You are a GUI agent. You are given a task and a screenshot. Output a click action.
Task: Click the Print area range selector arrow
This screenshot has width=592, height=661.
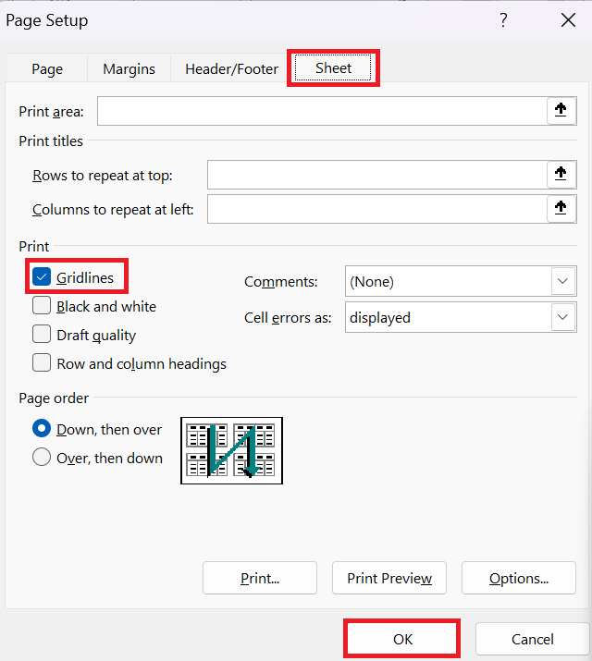561,111
